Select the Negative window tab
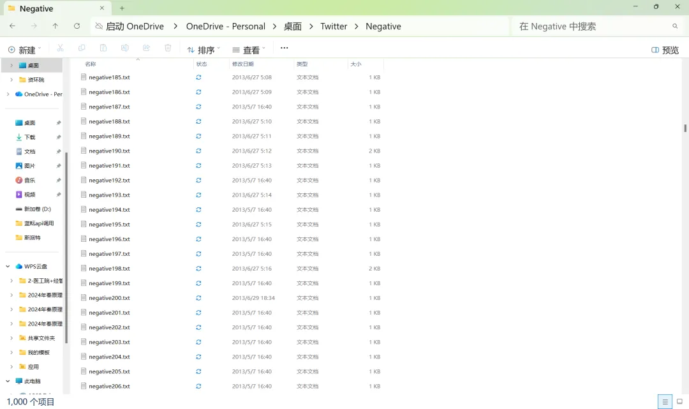689x409 pixels. 56,8
